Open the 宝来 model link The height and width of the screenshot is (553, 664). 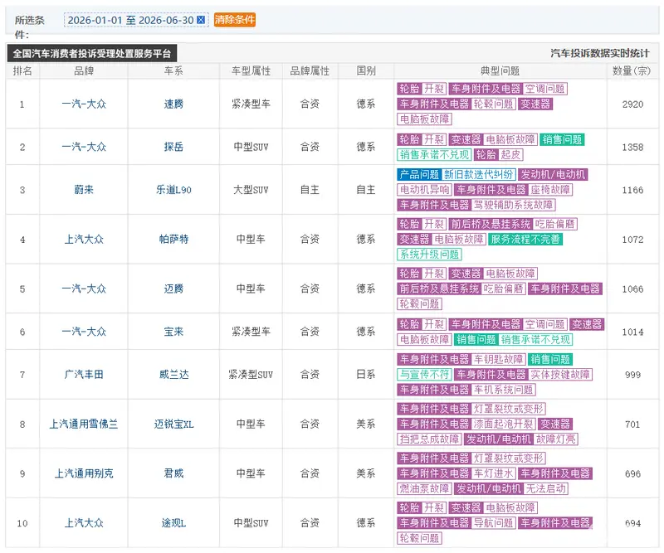pos(173,332)
